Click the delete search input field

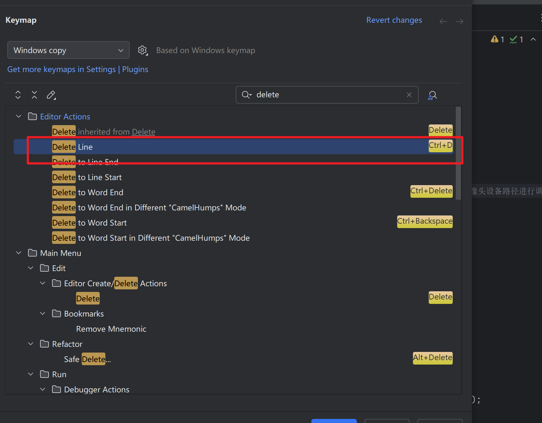pyautogui.click(x=327, y=95)
